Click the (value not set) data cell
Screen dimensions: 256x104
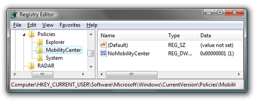pos(217,45)
